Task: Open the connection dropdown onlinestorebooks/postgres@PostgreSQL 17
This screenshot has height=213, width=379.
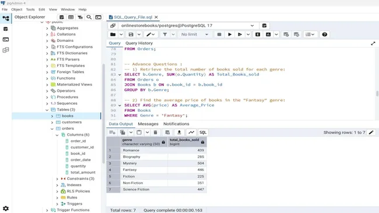Action: (x=188, y=26)
